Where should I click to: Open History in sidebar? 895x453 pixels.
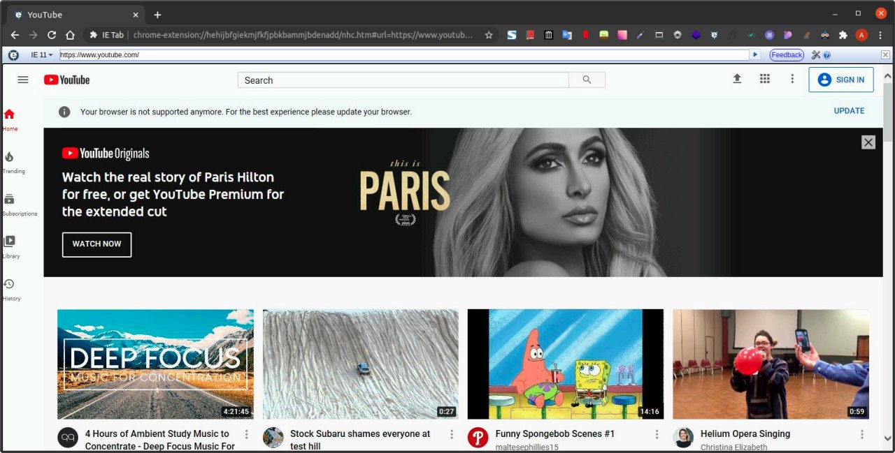point(11,290)
